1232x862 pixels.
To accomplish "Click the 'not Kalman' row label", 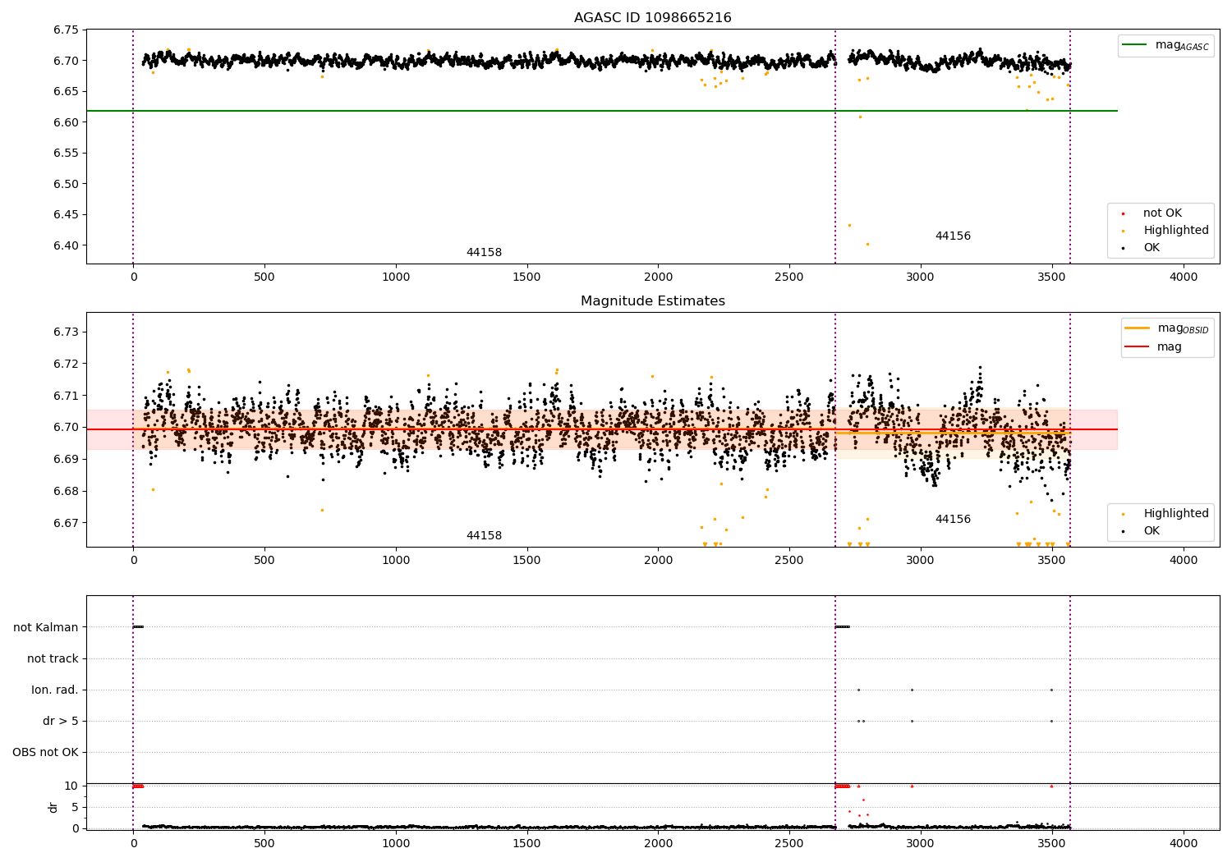I will tap(46, 627).
